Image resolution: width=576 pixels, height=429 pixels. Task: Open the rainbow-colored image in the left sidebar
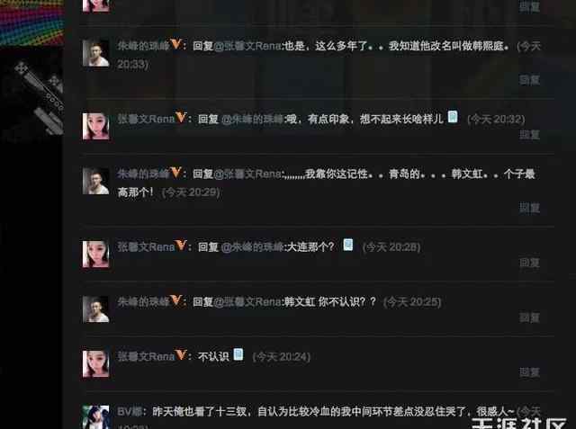coord(32,22)
